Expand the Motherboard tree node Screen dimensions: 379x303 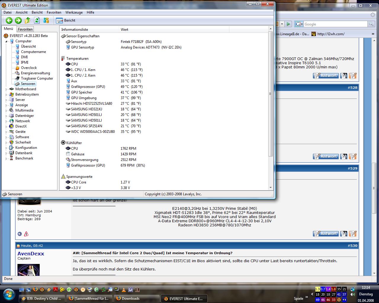coord(6,89)
